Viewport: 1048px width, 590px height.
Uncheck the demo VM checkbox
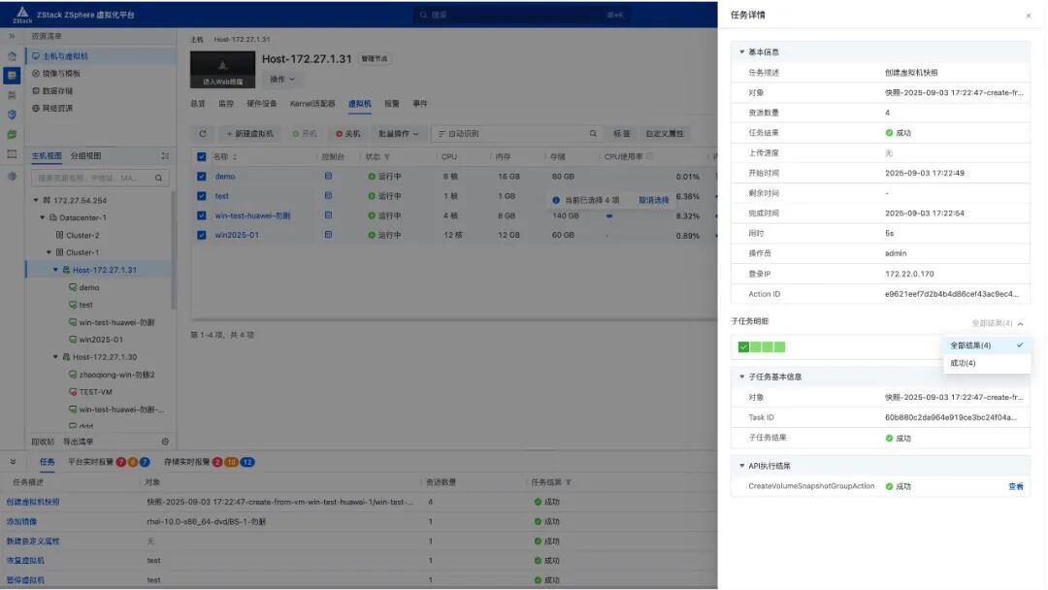coord(201,177)
